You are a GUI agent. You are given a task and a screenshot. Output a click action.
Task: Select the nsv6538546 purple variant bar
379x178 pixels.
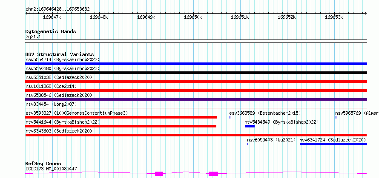[196, 99]
